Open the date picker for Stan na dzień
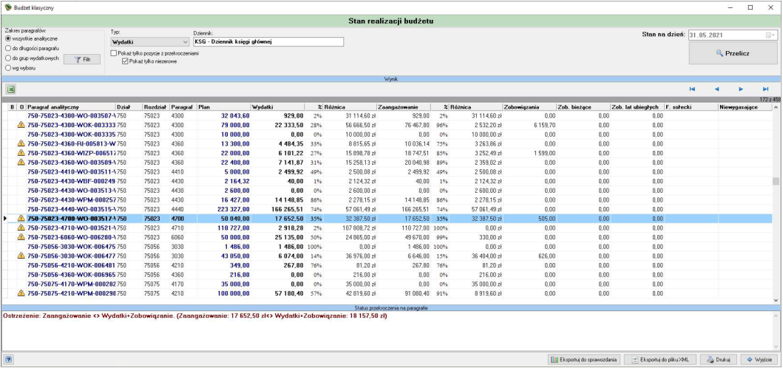 [x=770, y=35]
